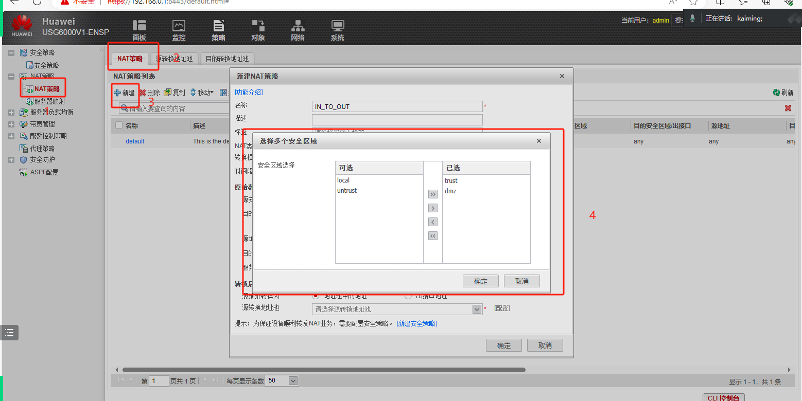Open the [配置] link
Viewport: 802px width, 401px height.
click(x=502, y=308)
